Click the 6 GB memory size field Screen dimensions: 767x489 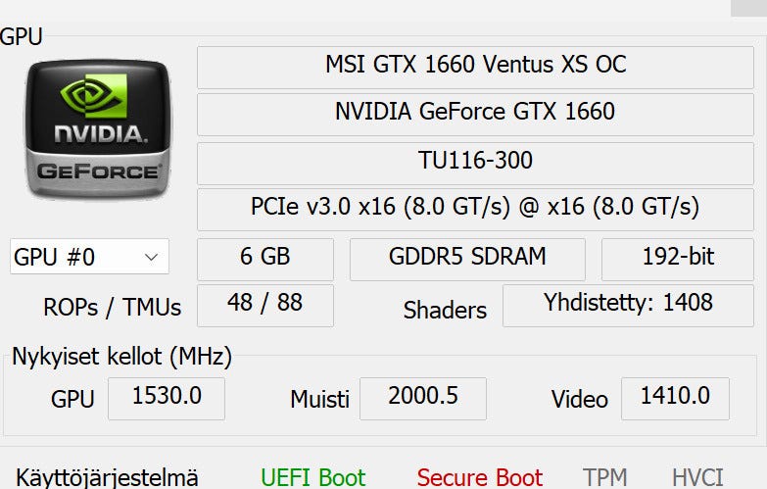pyautogui.click(x=264, y=258)
